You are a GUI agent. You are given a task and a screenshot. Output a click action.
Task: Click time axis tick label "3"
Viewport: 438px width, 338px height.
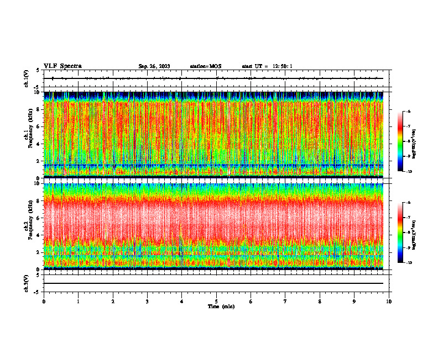click(x=147, y=302)
